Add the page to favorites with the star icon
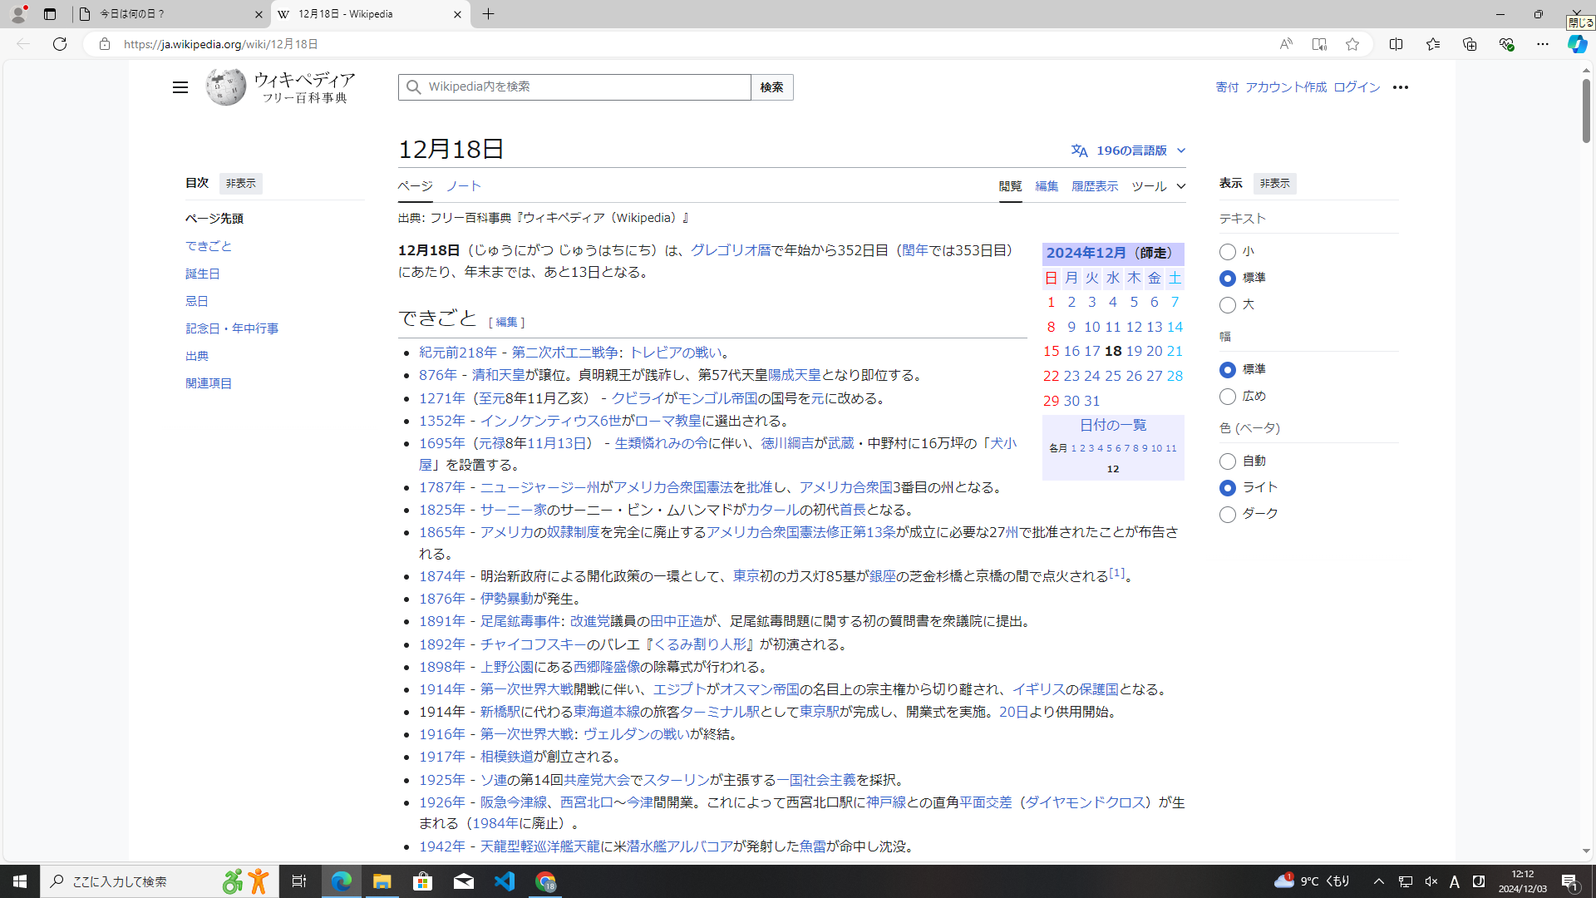Image resolution: width=1596 pixels, height=898 pixels. 1352,44
